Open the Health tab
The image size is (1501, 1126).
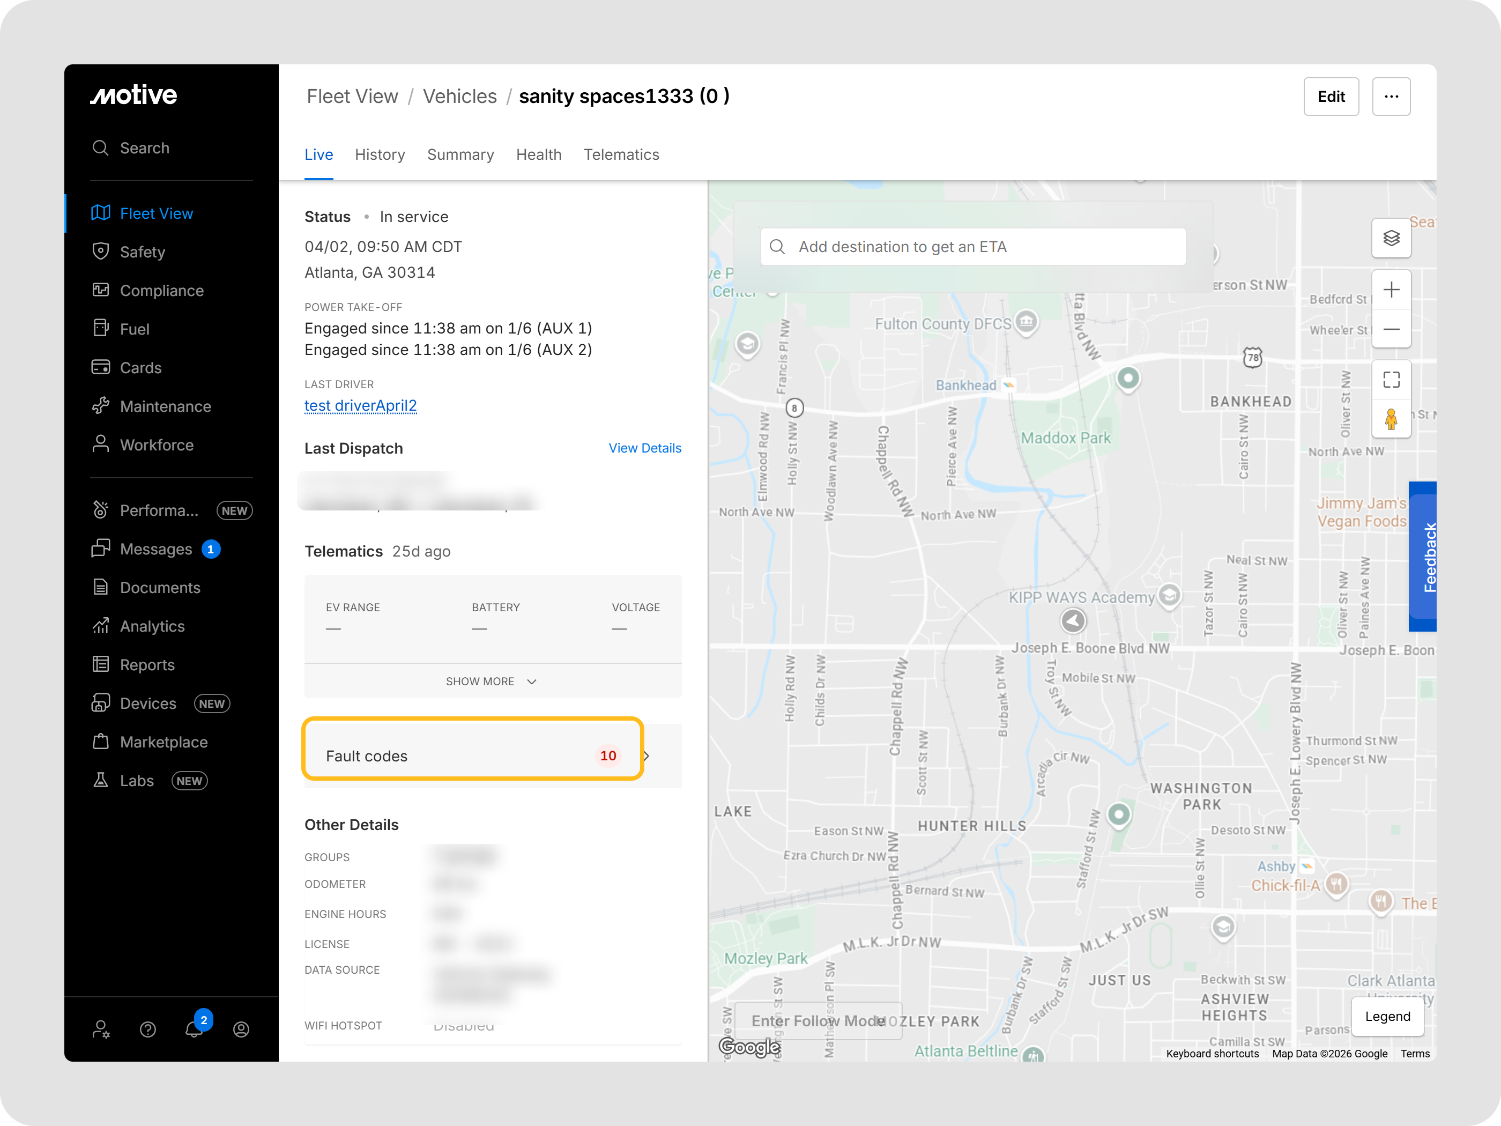pyautogui.click(x=539, y=155)
